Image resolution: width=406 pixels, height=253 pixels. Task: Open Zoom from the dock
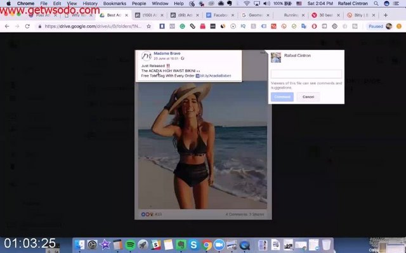[219, 245]
